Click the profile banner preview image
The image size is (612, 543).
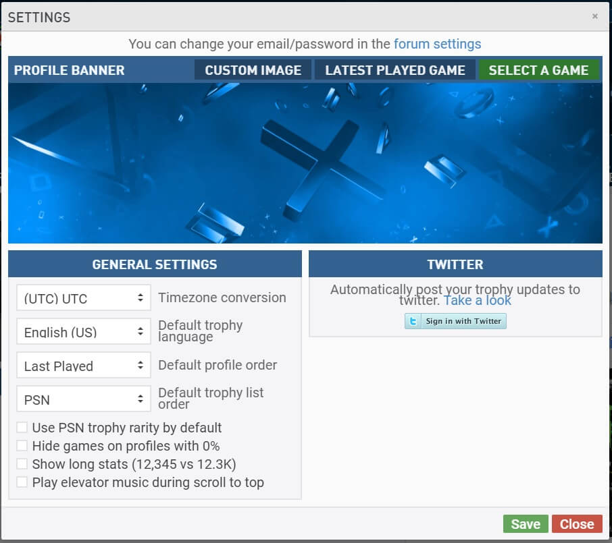(305, 163)
